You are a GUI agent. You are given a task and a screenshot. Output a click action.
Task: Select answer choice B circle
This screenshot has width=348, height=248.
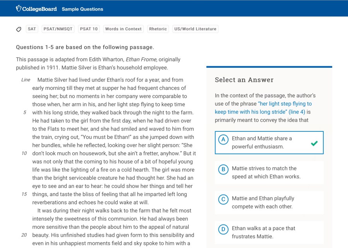[223, 169]
